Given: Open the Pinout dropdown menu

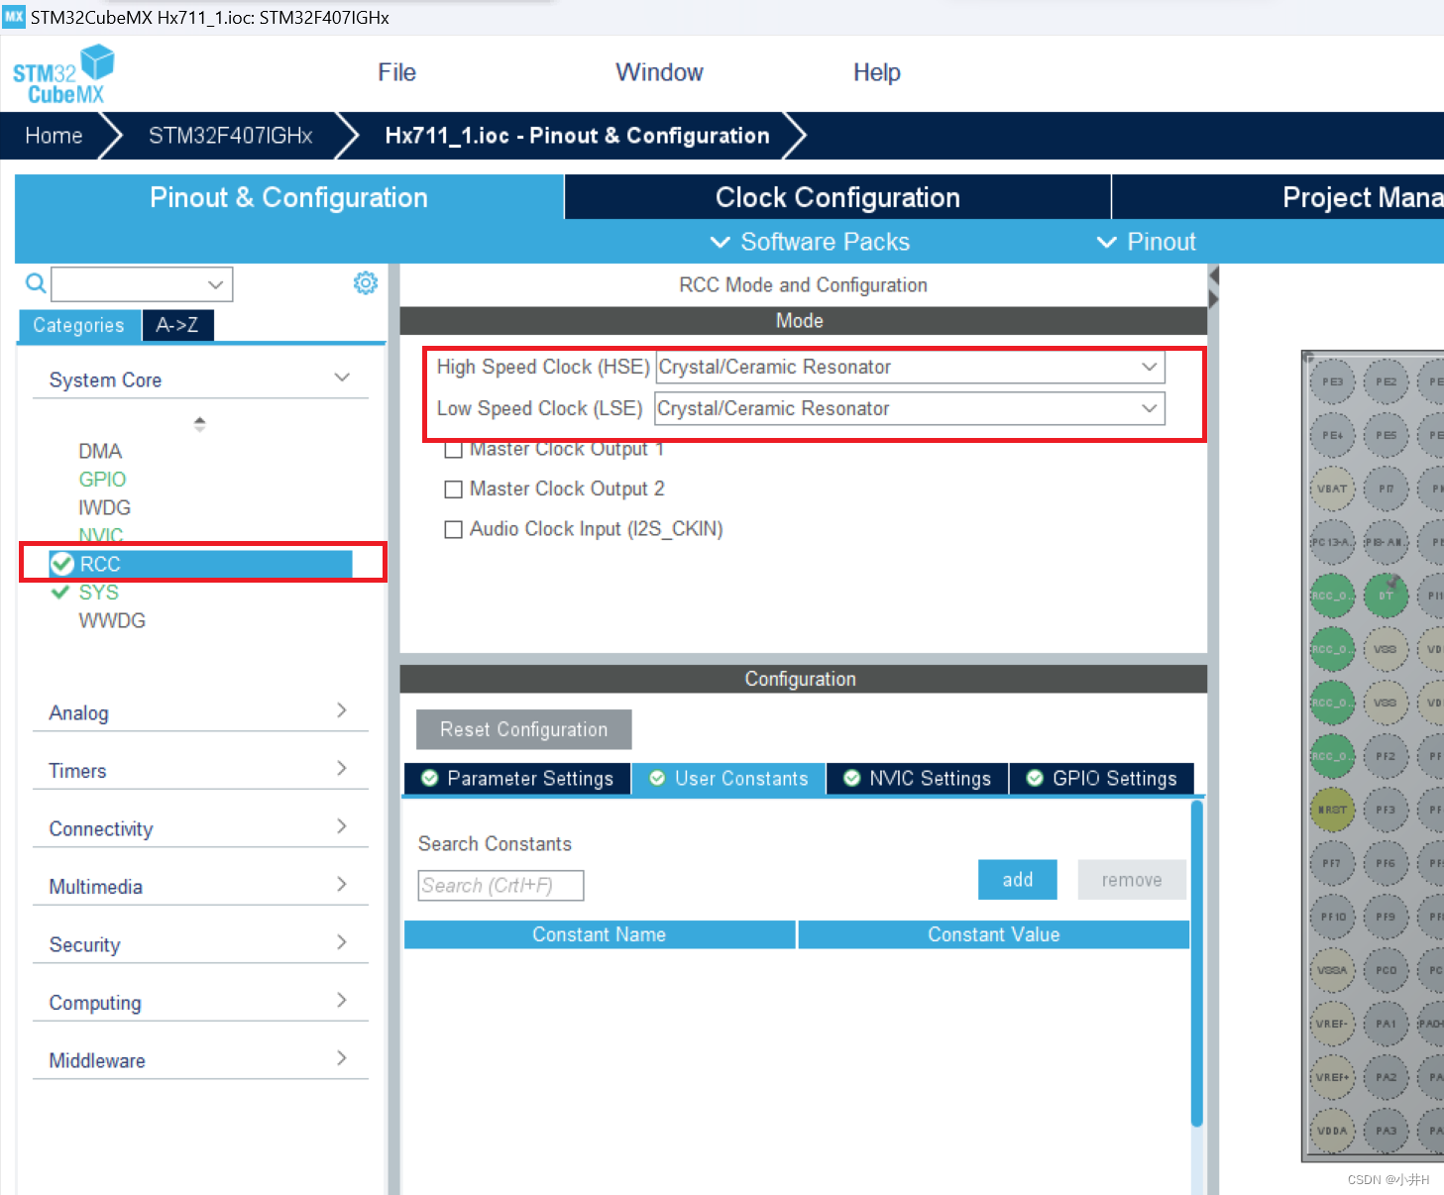Looking at the screenshot, I should pyautogui.click(x=1146, y=242).
